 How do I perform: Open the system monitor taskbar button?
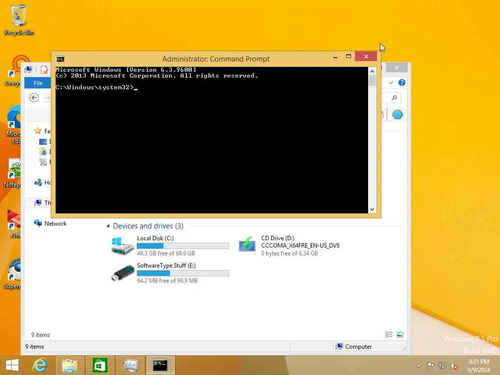(130, 365)
